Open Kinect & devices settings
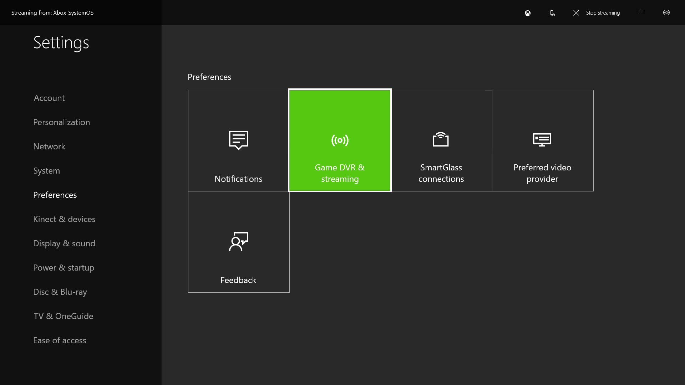 64,219
